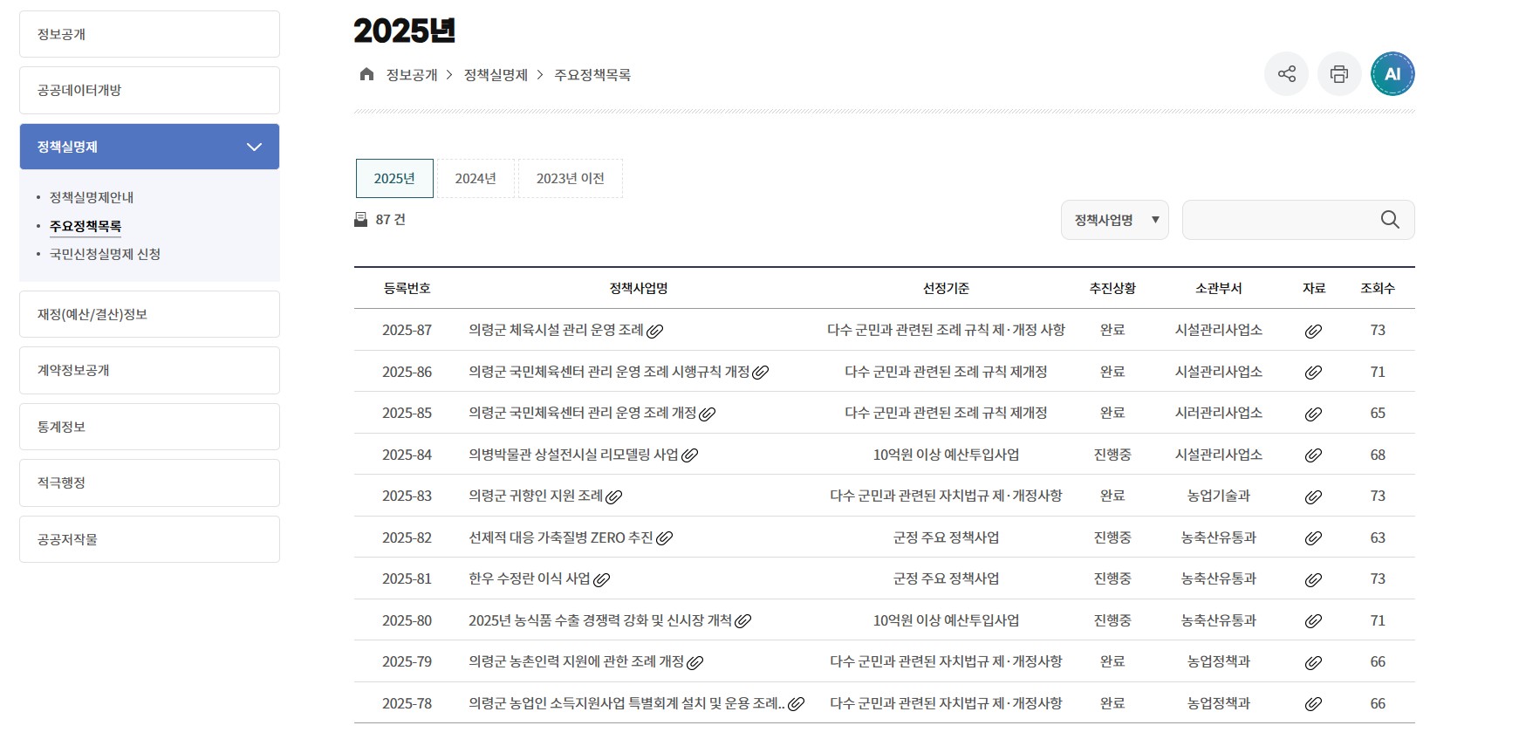Open attachment icon in 자료 column for 2025-87

[1313, 331]
